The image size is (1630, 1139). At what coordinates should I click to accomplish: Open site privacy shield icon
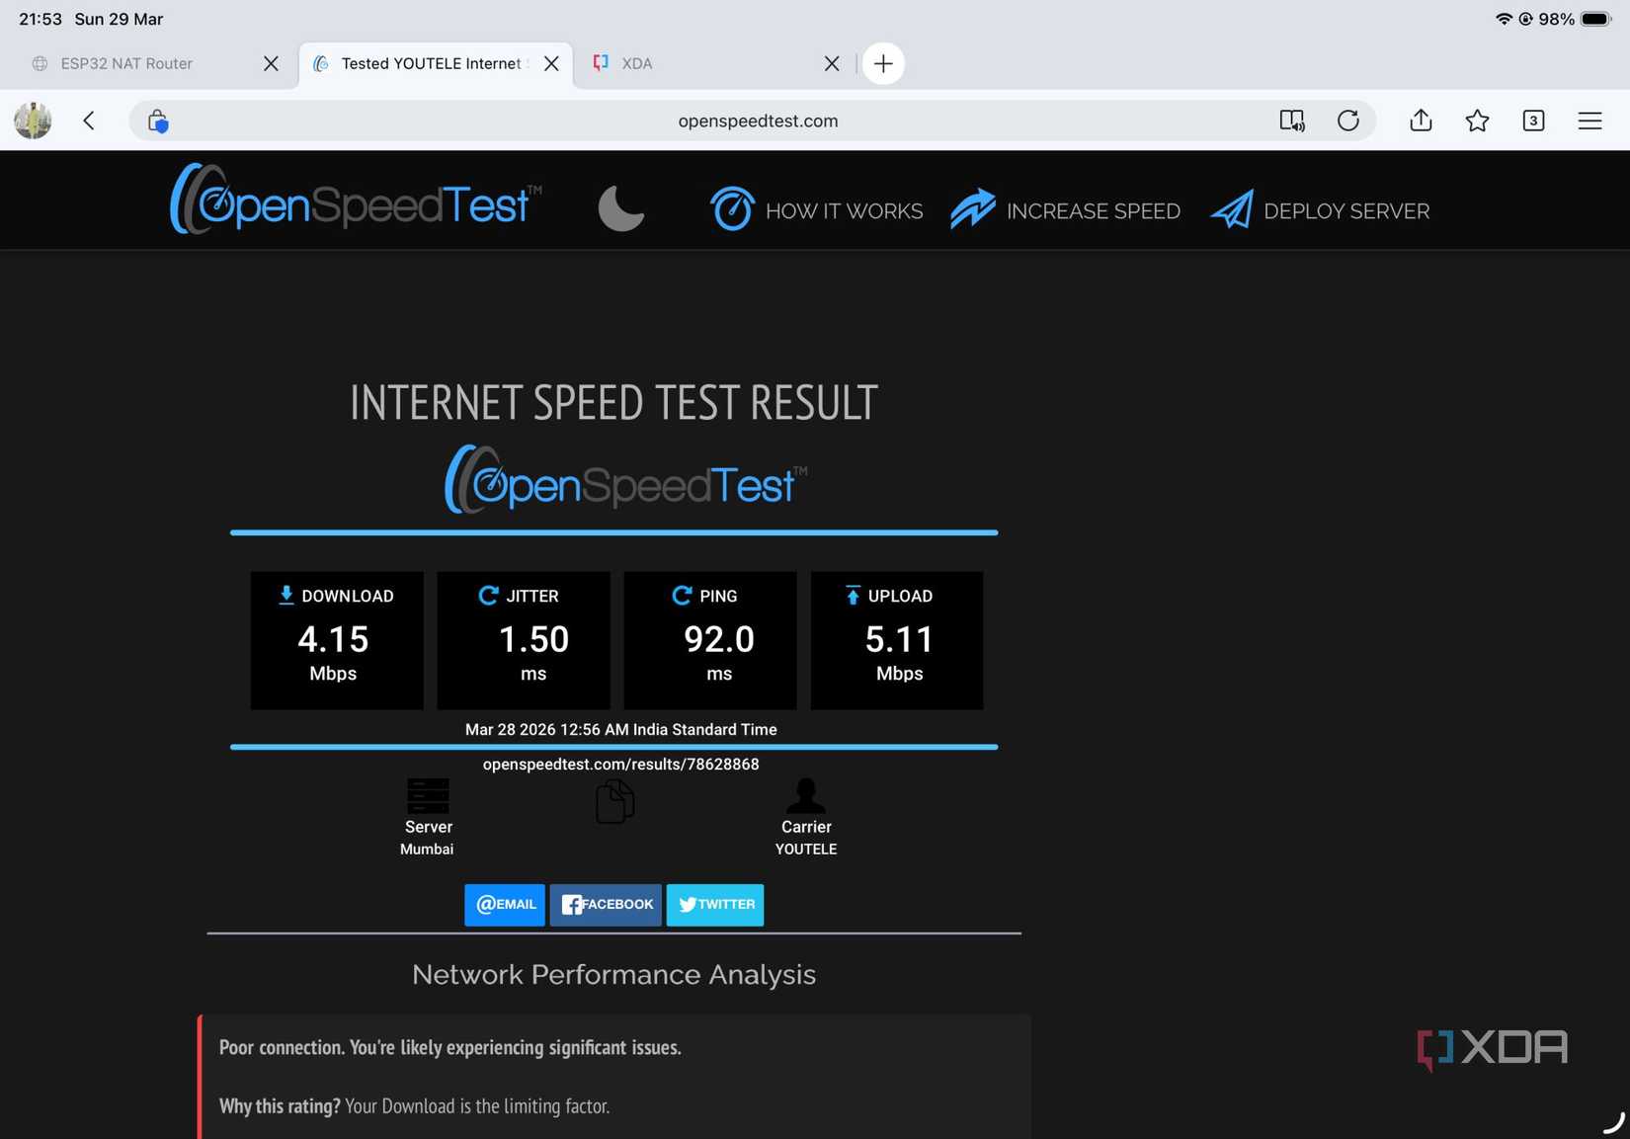pyautogui.click(x=158, y=121)
